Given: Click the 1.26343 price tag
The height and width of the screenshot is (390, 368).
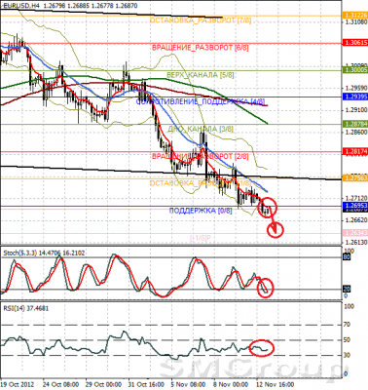Looking at the screenshot, I should coord(355,233).
